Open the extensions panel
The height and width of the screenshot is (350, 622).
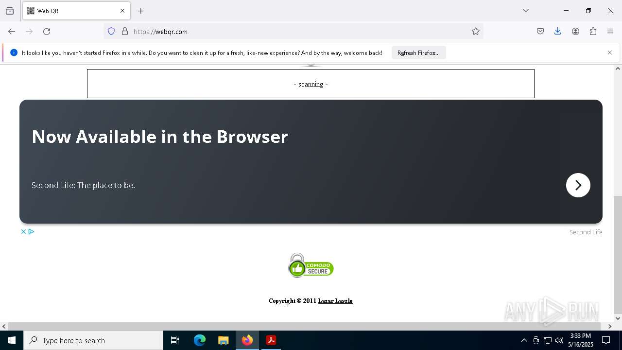tap(593, 32)
